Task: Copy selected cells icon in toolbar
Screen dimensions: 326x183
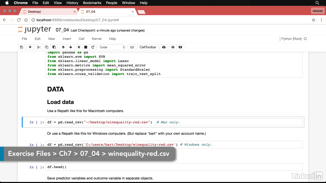Action: coord(46,47)
